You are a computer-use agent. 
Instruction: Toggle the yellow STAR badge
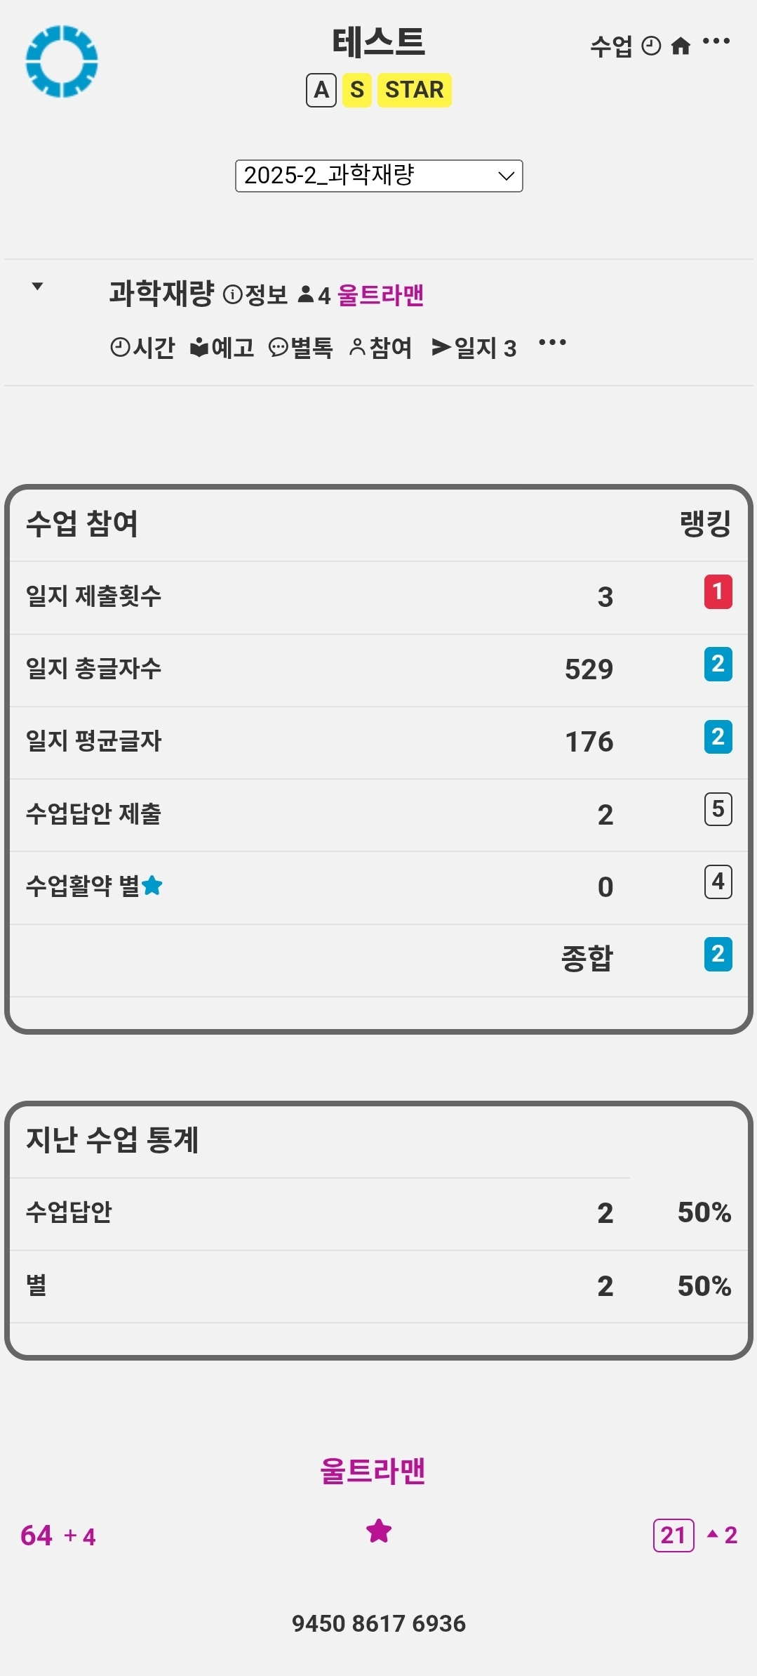[x=414, y=90]
